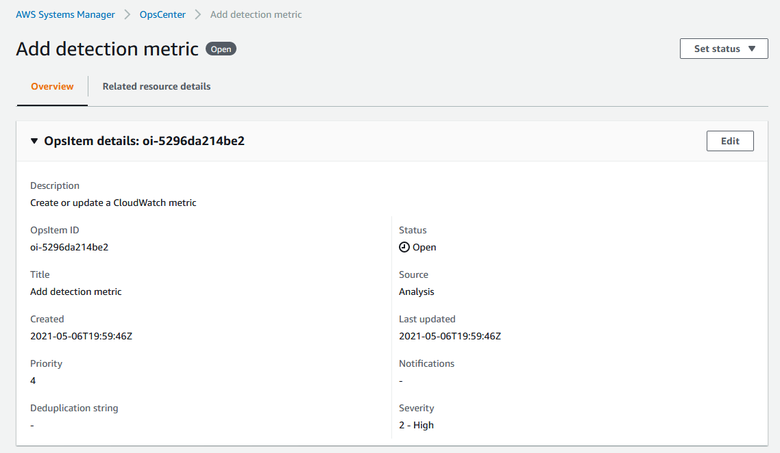Viewport: 780px width, 453px height.
Task: Click the 'Status' field label
Action: [413, 230]
